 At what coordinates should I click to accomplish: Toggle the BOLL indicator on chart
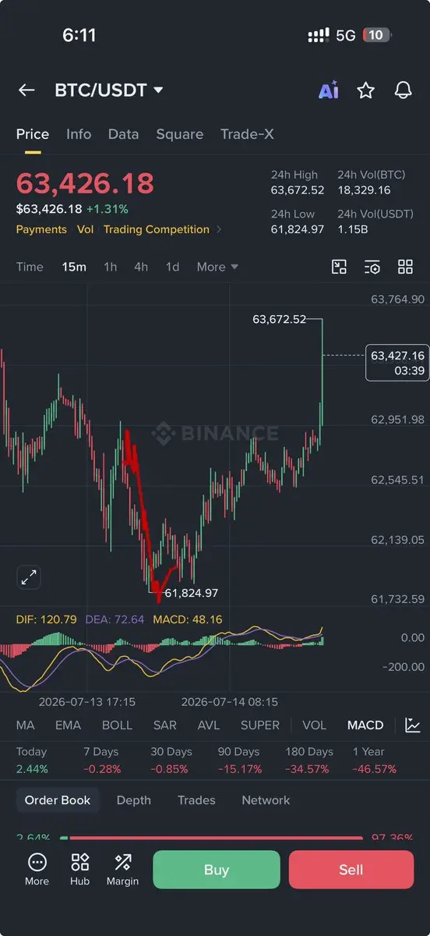click(117, 725)
